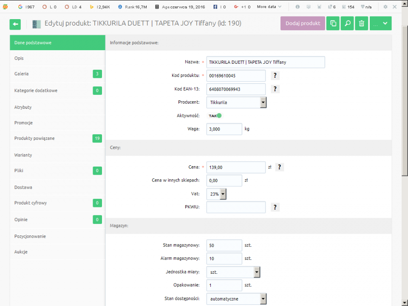Click the Google +1 icon

click(236, 7)
